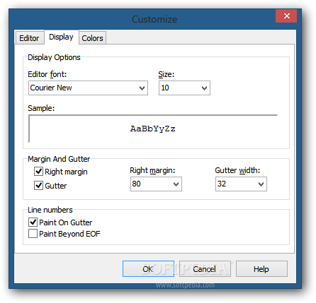Click the AaBbYyZz sample text
316x303 pixels.
tap(153, 129)
